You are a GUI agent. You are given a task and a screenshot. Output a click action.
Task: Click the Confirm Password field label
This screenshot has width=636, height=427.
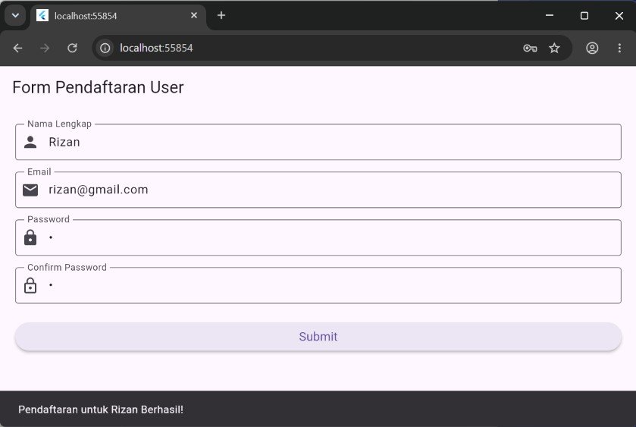point(67,268)
